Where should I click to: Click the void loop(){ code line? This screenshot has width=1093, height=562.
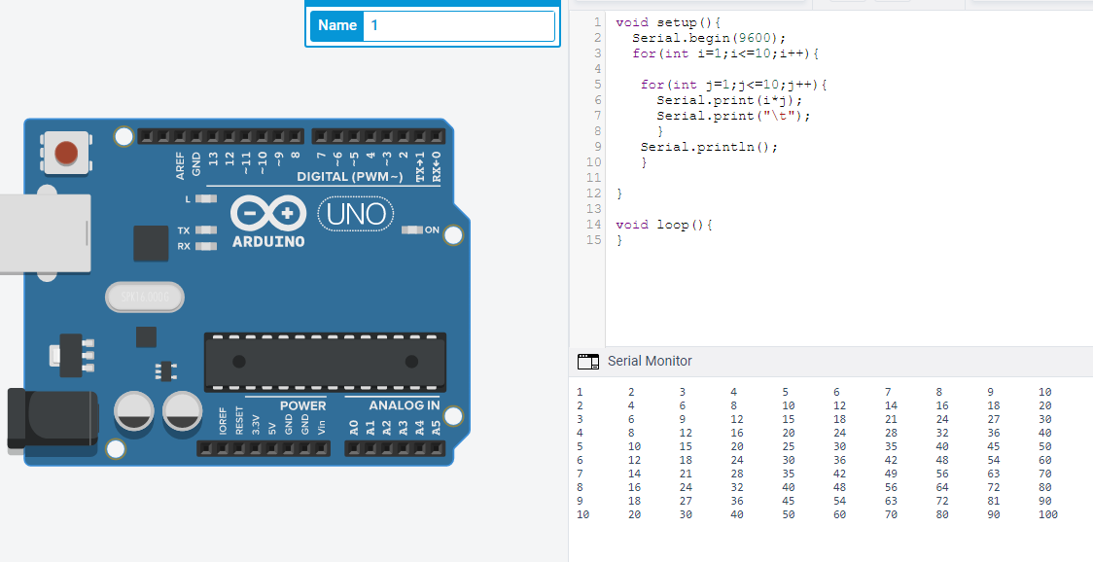[x=663, y=225]
